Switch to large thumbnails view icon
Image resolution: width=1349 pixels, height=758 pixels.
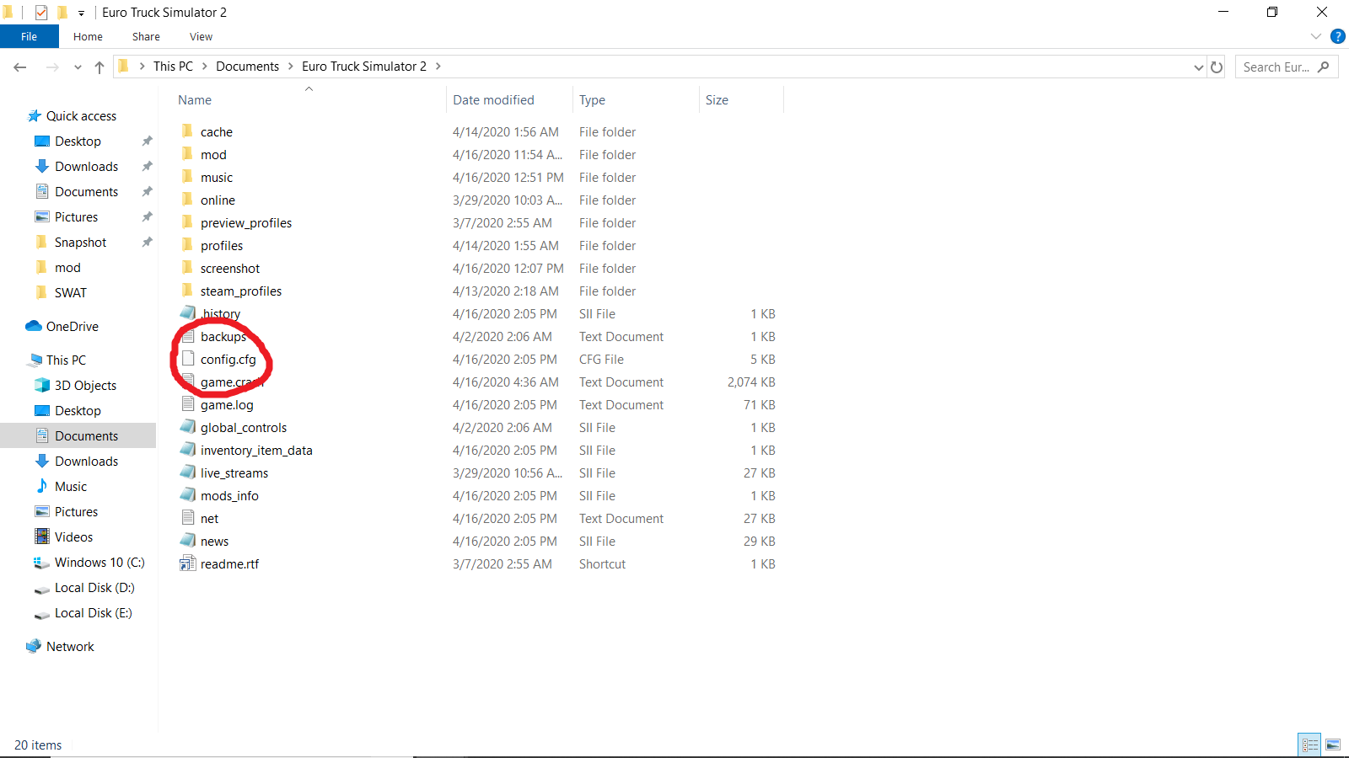click(1333, 745)
